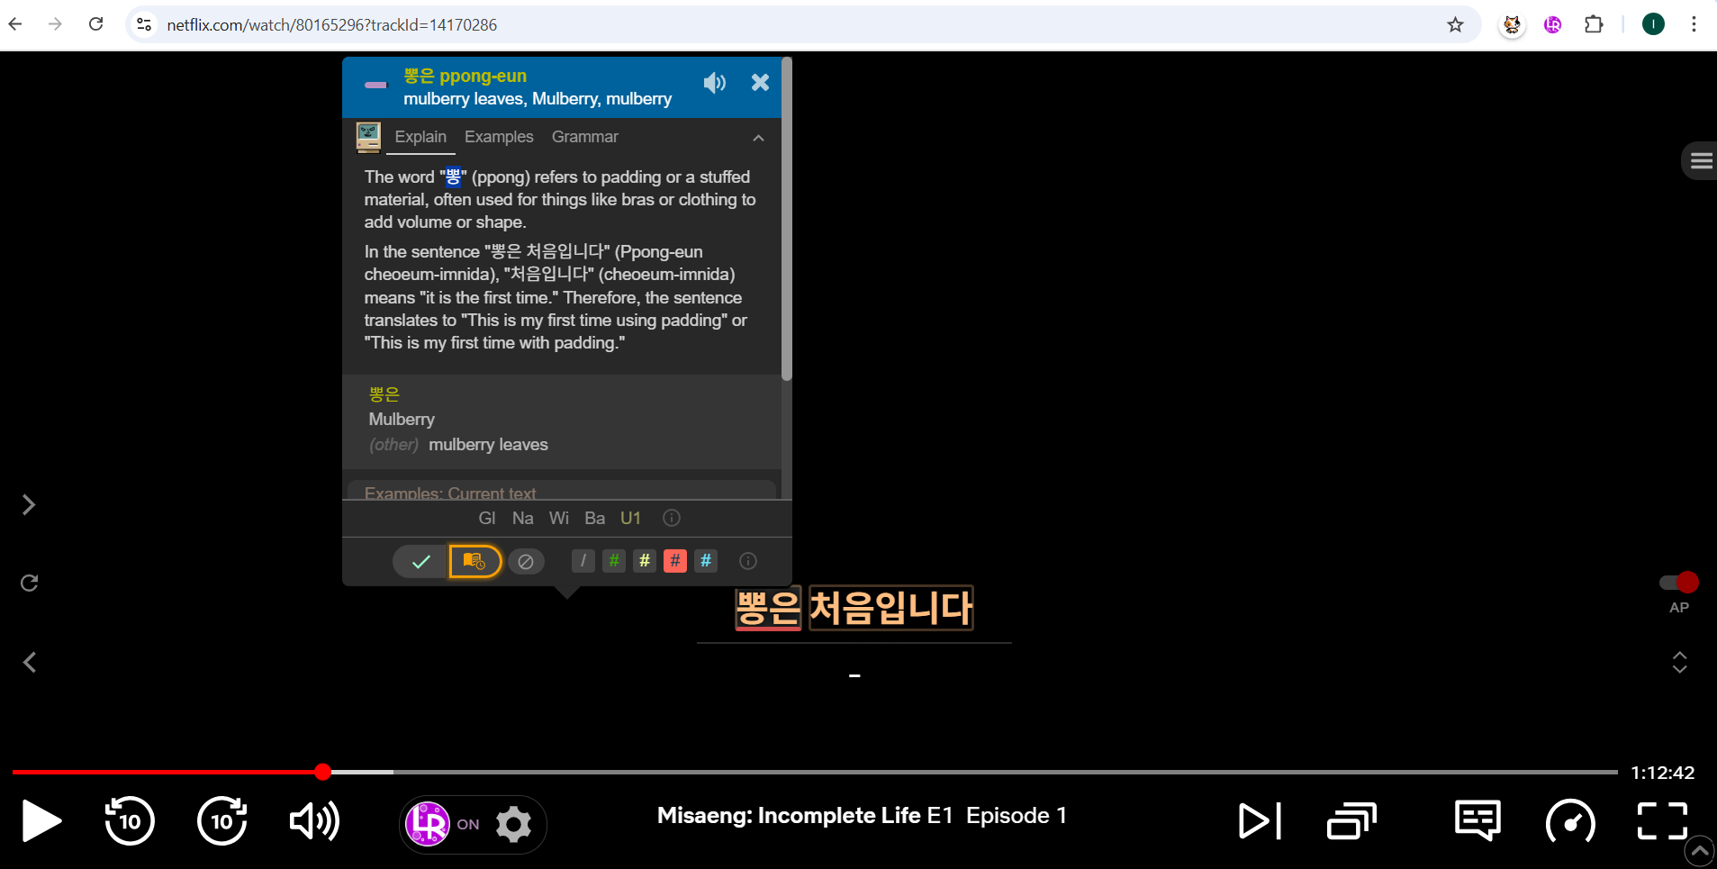Mark word as ignored
The height and width of the screenshot is (869, 1717).
pos(526,562)
